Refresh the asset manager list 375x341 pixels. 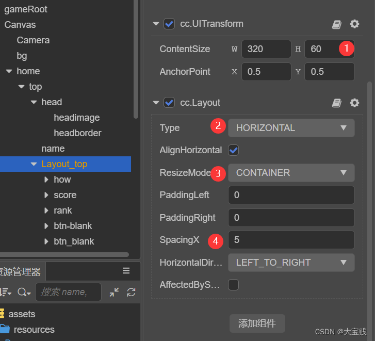coord(131,293)
